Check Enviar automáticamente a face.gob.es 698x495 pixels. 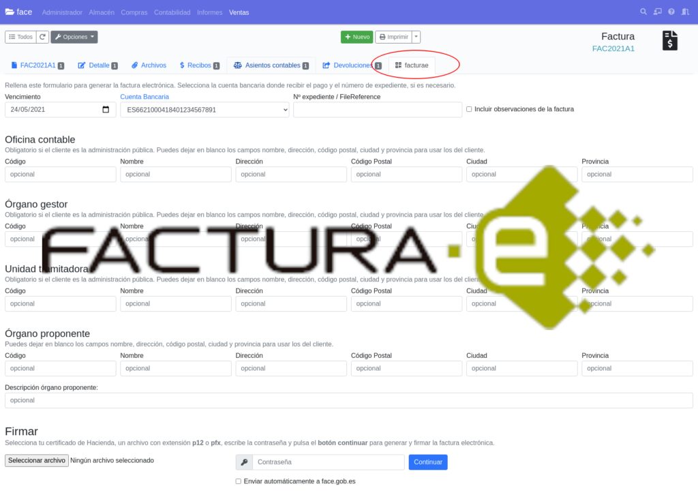click(239, 481)
